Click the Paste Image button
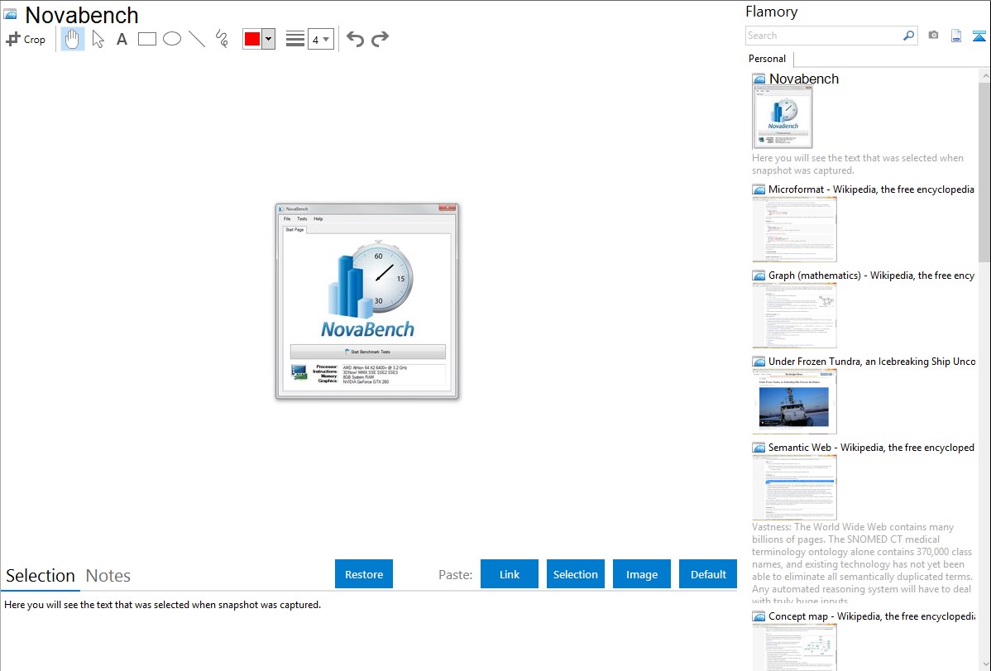Image resolution: width=991 pixels, height=671 pixels. pos(642,573)
